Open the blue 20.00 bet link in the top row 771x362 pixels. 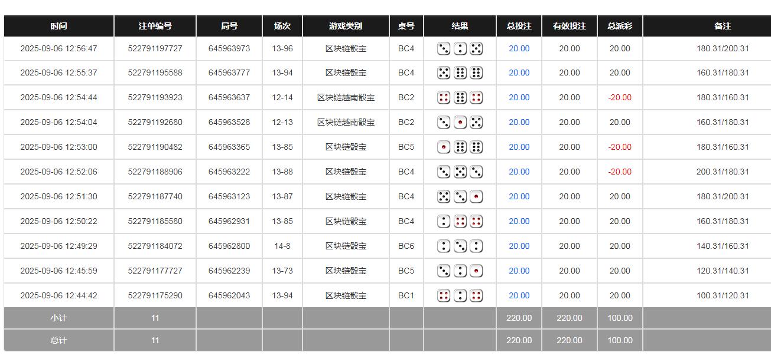point(519,49)
